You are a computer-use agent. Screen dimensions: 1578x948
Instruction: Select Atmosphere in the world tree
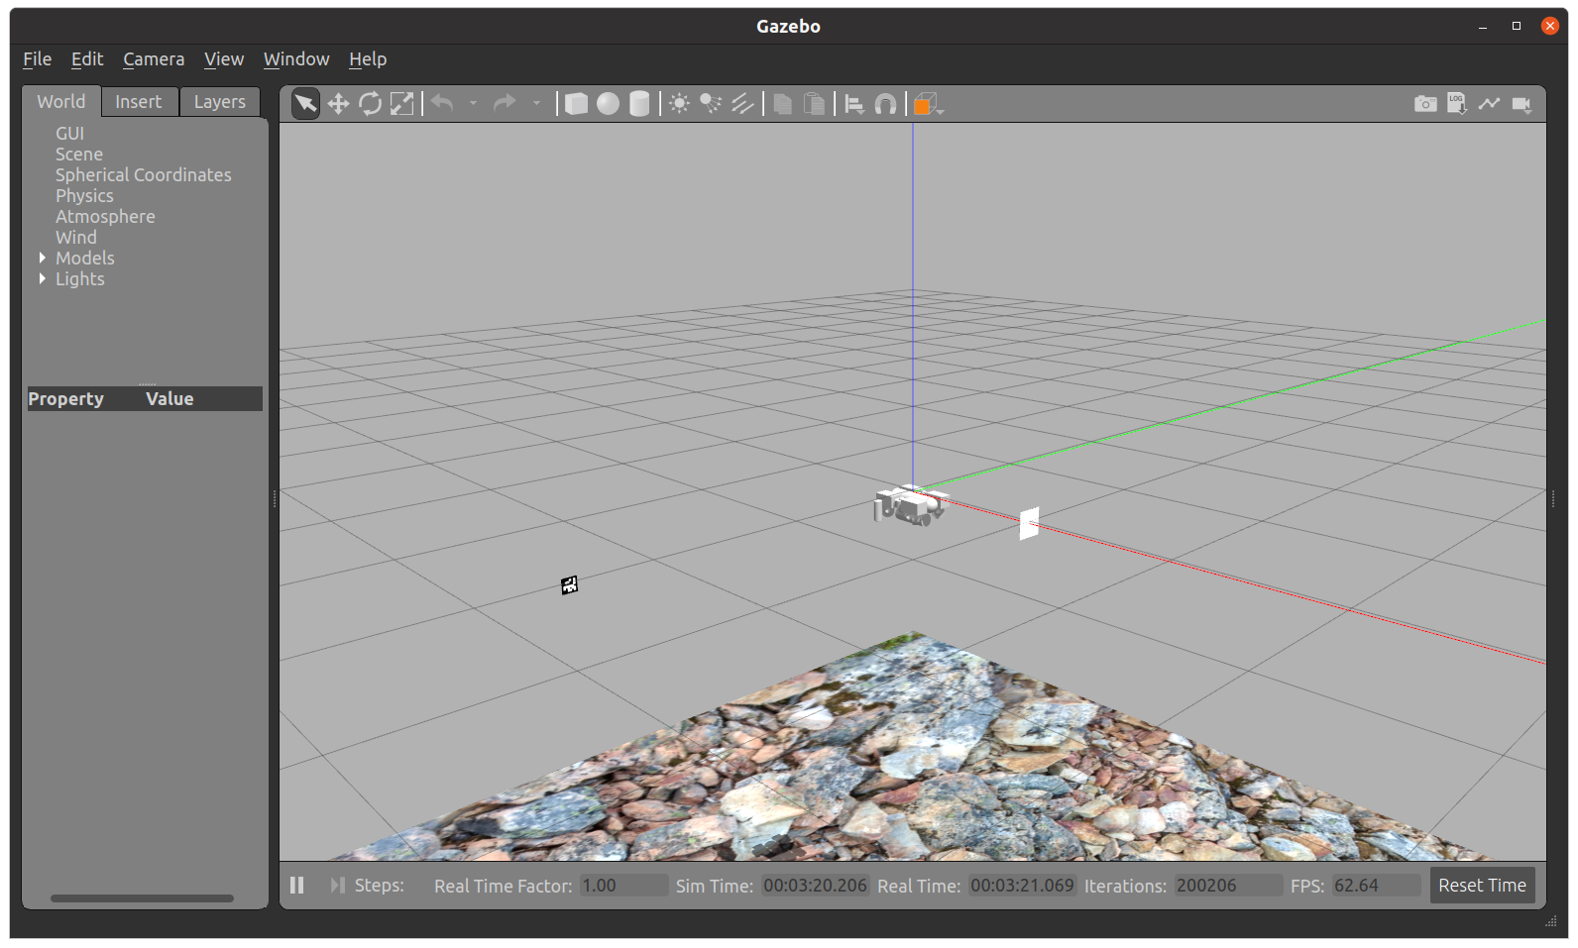click(105, 216)
